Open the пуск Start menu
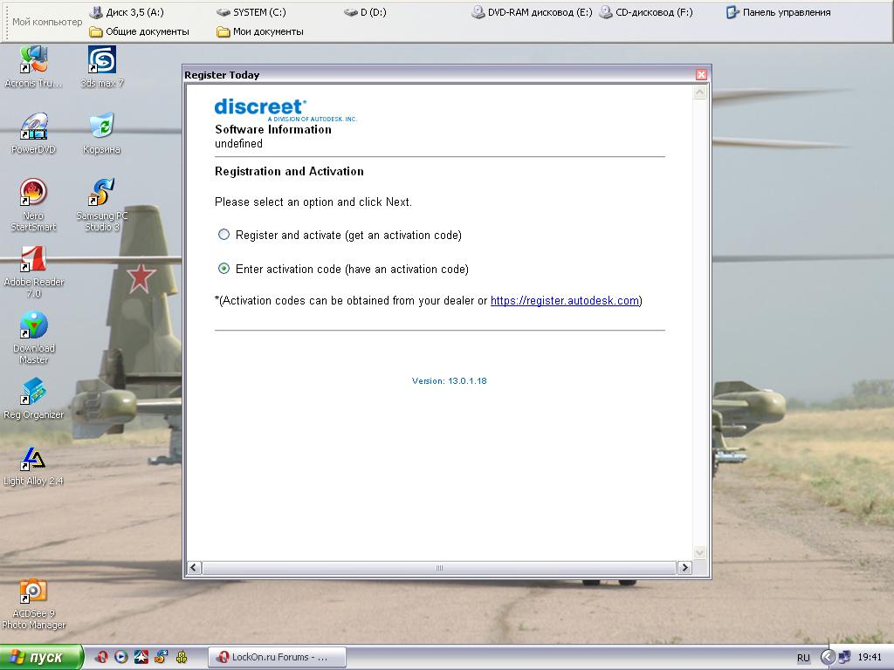 point(41,657)
